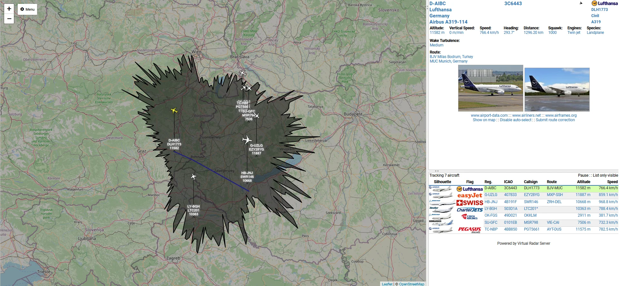Click the TC-NBP row Airbus silhouette
The width and height of the screenshot is (619, 286).
tap(441, 230)
